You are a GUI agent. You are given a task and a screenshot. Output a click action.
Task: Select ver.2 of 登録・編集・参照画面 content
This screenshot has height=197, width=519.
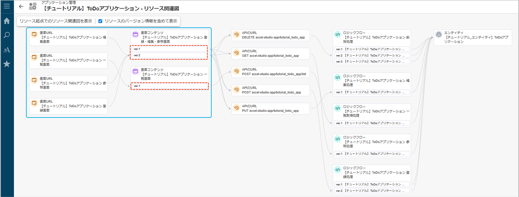(x=169, y=55)
